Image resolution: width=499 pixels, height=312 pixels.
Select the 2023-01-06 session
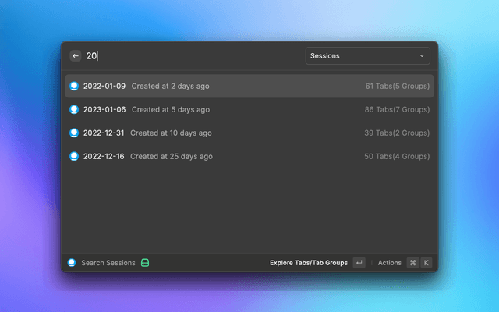(105, 109)
